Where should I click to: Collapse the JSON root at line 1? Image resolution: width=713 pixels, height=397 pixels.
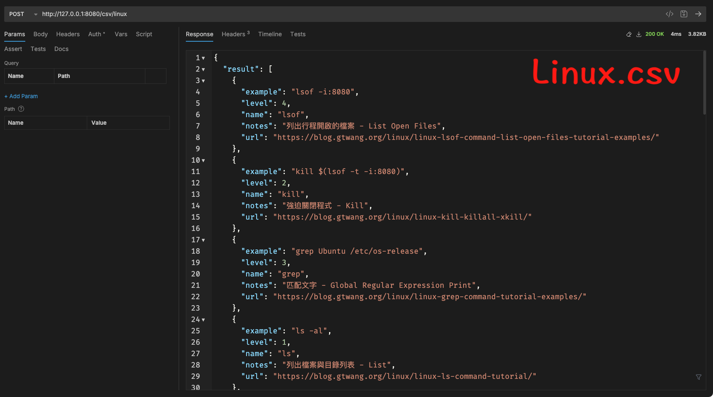203,58
